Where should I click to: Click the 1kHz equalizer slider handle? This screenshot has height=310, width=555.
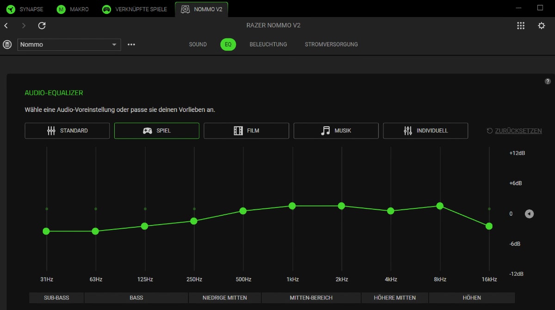coord(292,206)
